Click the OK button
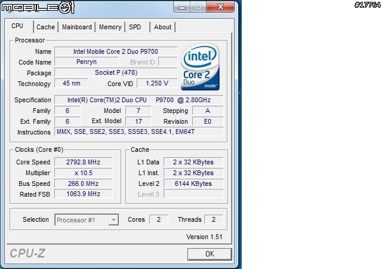The width and height of the screenshot is (382, 269). click(x=210, y=254)
